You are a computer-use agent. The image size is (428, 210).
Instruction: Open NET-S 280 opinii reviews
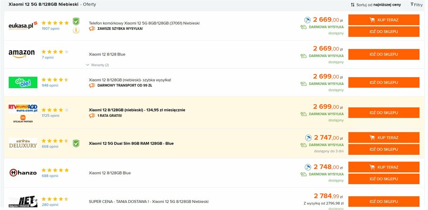coord(50,205)
